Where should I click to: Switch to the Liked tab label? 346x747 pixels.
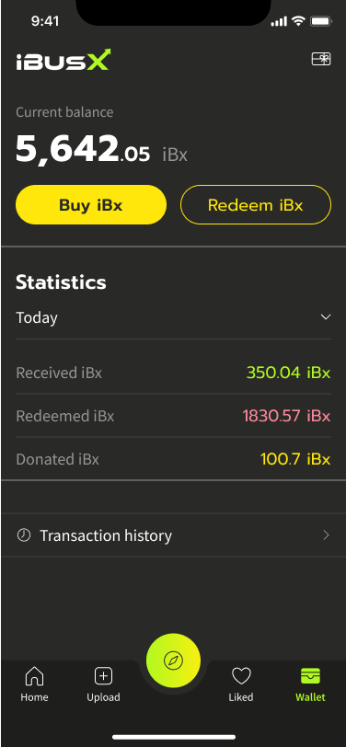241,697
